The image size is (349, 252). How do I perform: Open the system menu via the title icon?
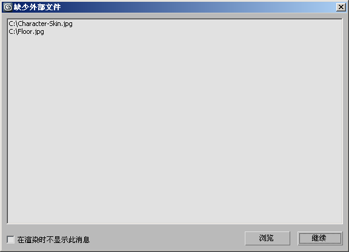coord(8,7)
